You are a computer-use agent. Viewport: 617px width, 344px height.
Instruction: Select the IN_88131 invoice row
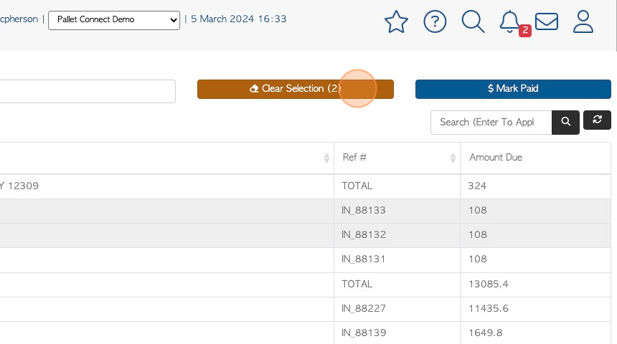click(x=306, y=259)
